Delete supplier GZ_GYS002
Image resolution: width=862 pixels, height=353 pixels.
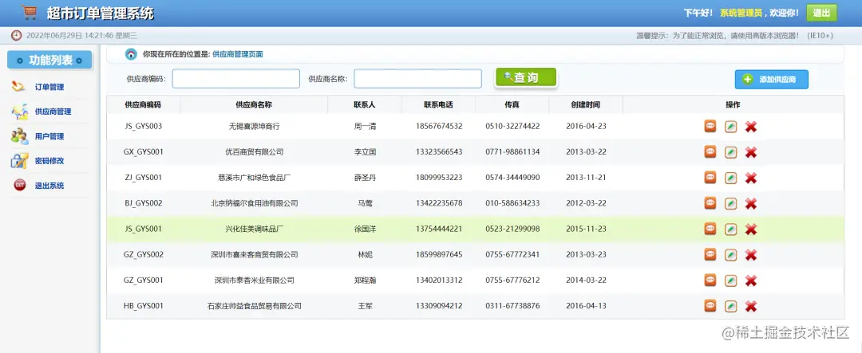751,255
